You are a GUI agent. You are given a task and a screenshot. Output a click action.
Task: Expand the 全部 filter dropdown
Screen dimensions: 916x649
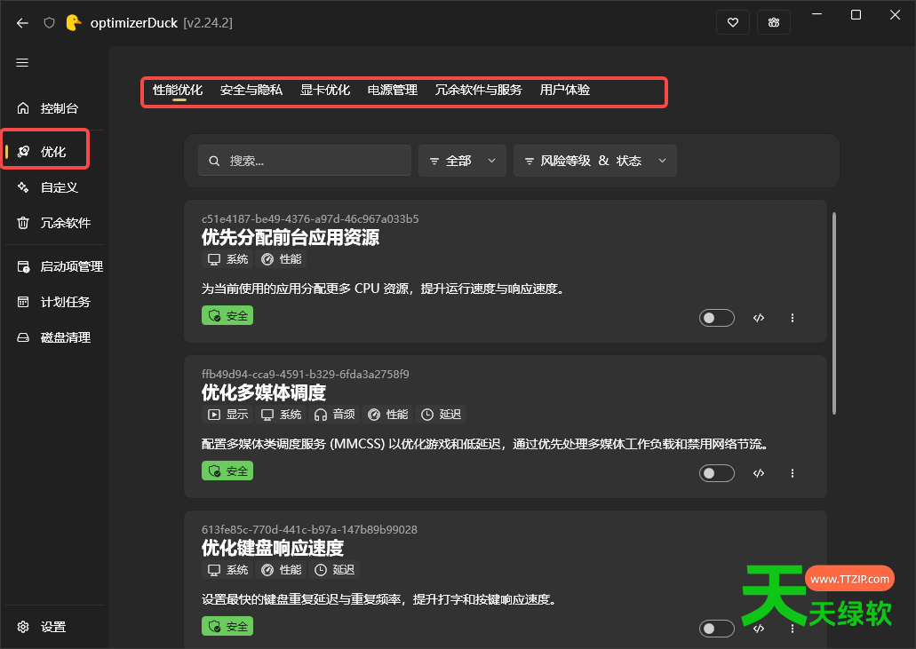pyautogui.click(x=462, y=161)
